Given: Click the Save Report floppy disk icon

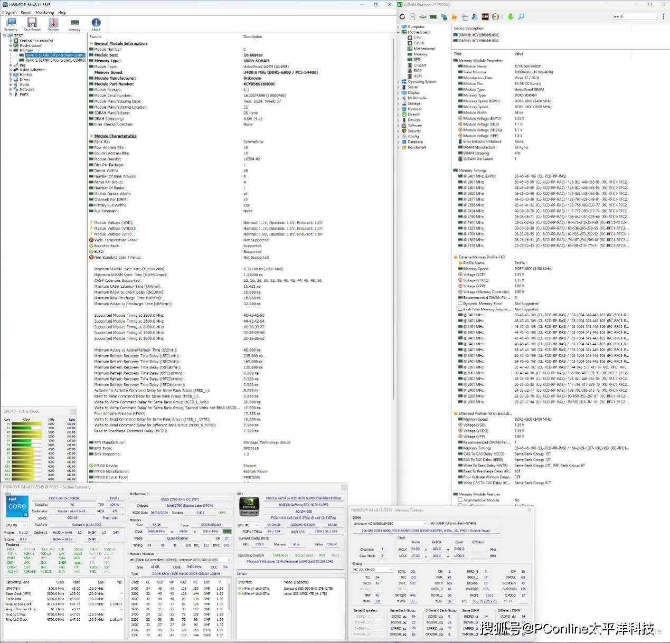Looking at the screenshot, I should [x=32, y=23].
